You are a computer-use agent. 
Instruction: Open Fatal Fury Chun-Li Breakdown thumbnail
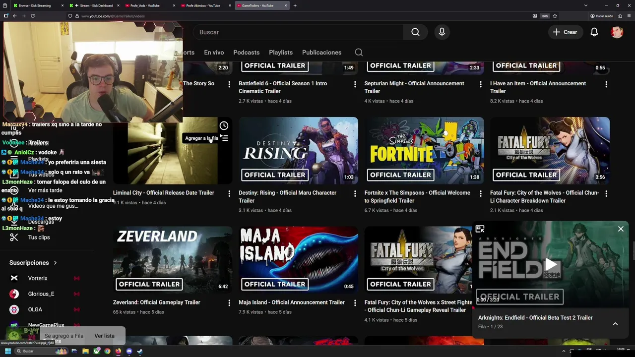tap(550, 151)
